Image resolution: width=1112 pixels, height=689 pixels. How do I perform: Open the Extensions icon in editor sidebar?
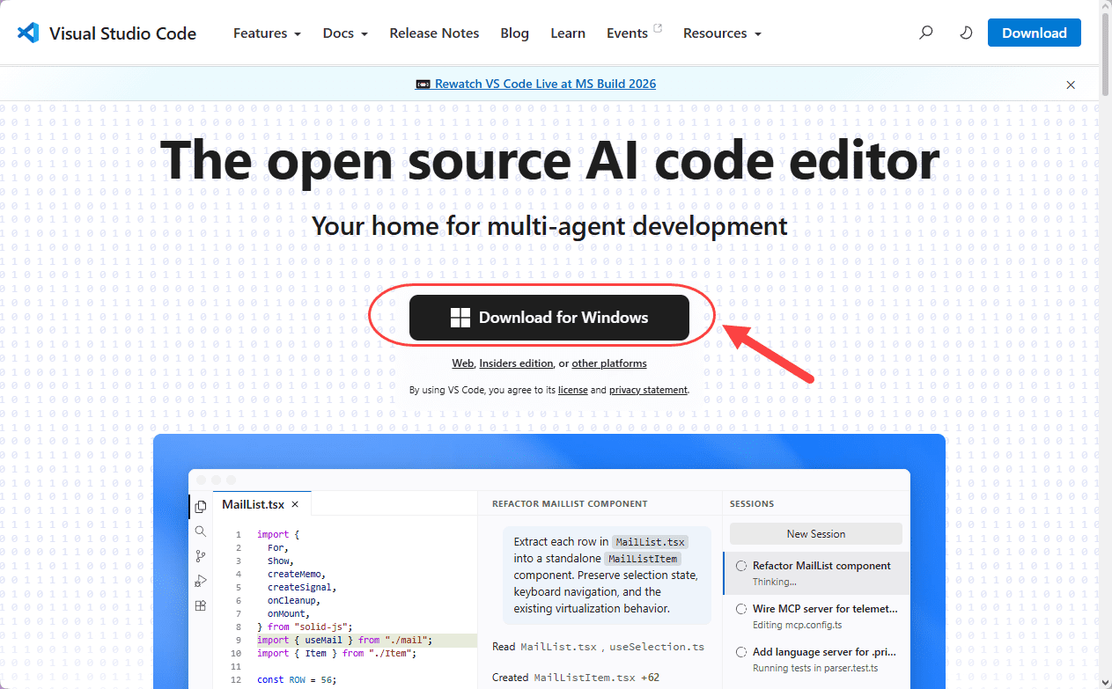tap(201, 605)
